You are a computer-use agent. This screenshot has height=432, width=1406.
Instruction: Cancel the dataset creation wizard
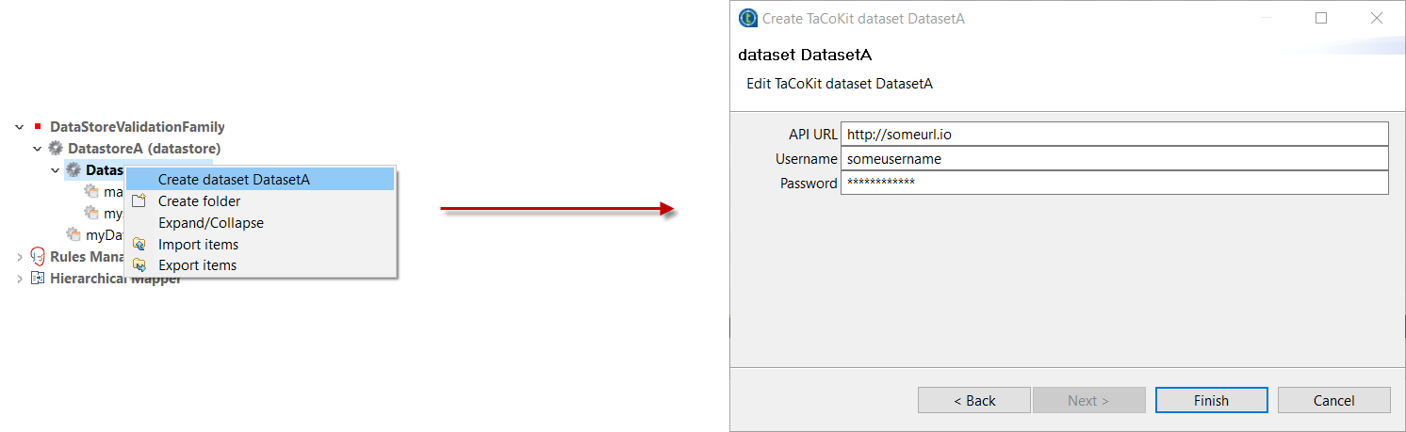(x=1333, y=400)
